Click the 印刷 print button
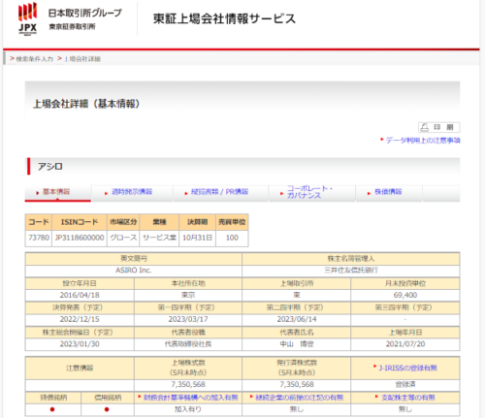 pos(438,127)
